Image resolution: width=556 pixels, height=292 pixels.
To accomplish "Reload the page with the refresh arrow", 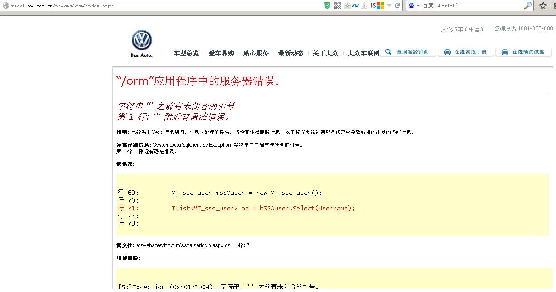I will pos(397,6).
